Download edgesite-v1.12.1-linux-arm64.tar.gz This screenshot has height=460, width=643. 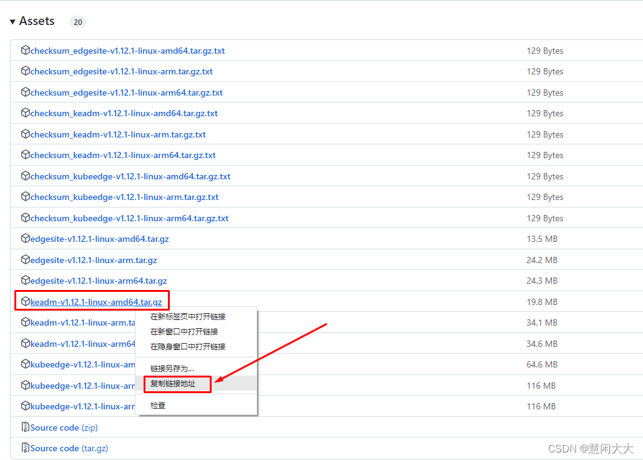pos(99,281)
